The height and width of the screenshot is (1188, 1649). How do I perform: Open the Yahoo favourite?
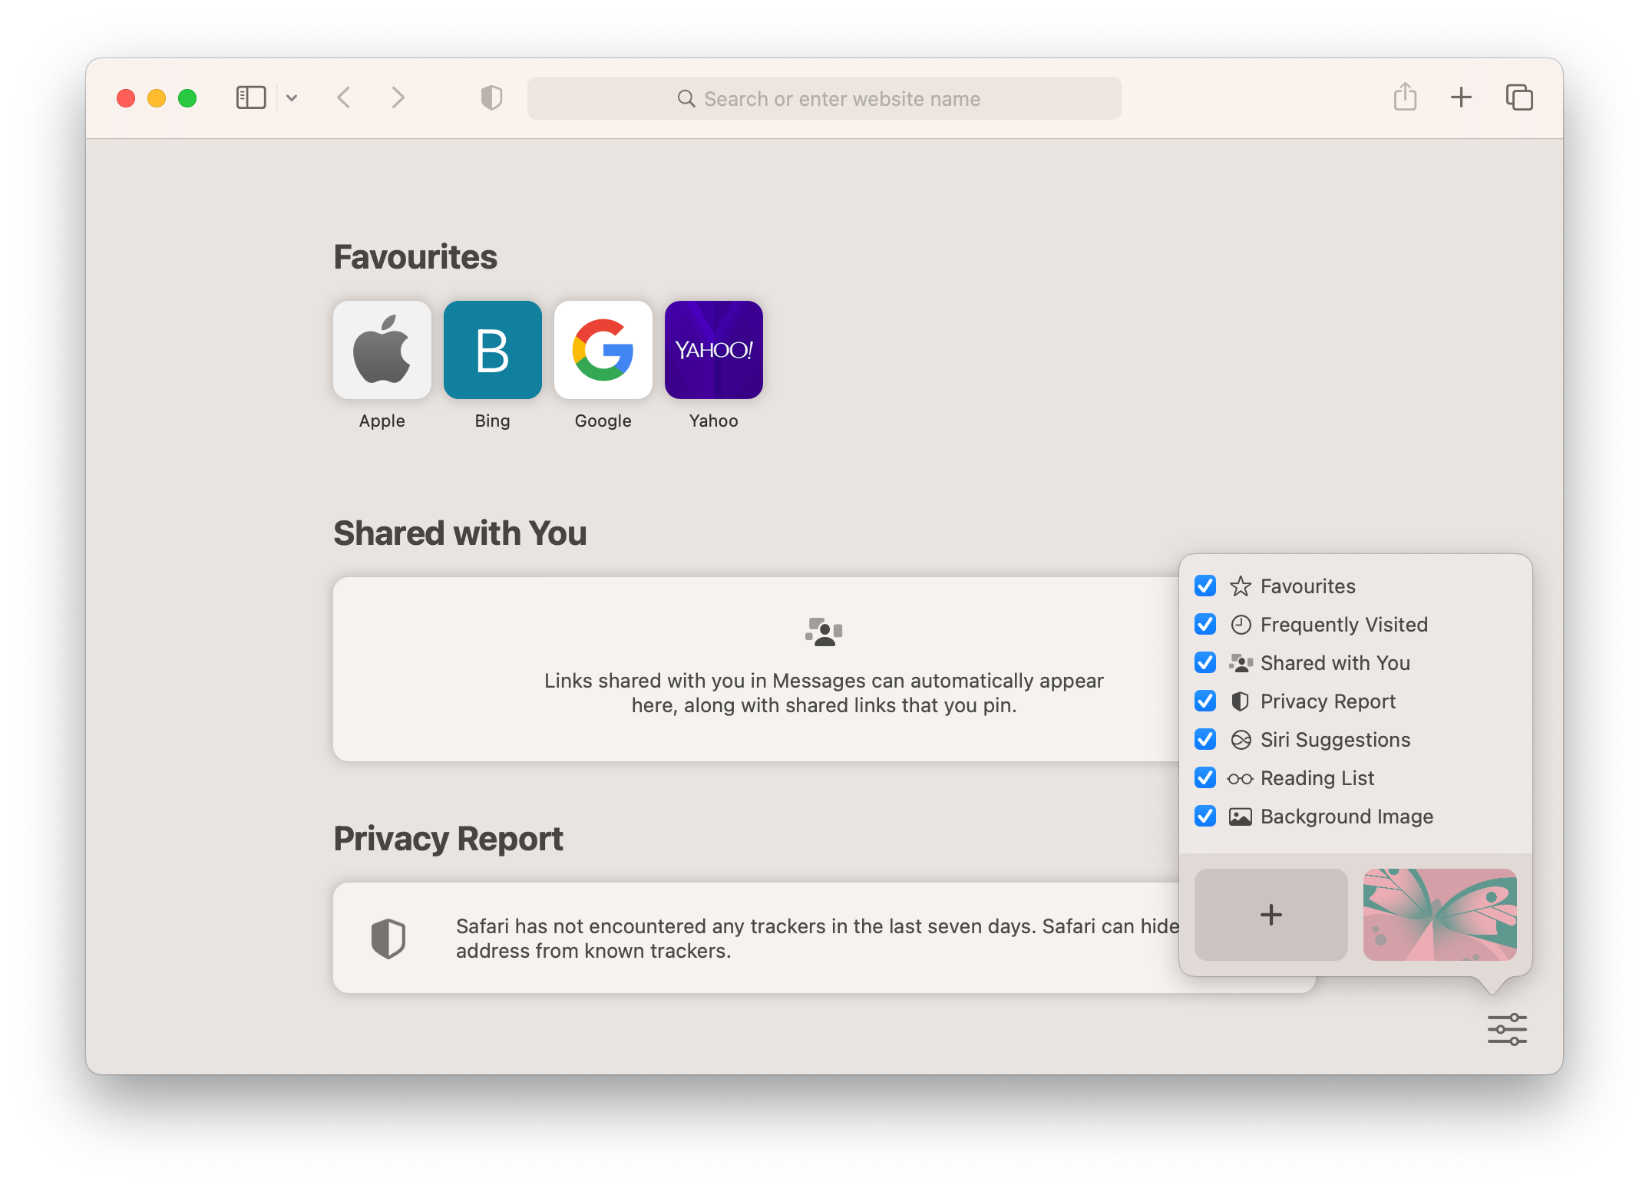click(x=714, y=350)
